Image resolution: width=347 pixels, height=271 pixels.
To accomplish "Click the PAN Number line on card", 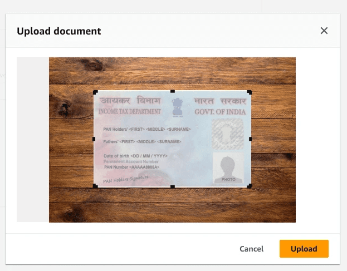I will tap(131, 167).
